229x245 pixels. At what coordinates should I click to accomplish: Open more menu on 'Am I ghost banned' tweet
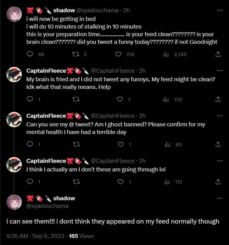click(219, 116)
